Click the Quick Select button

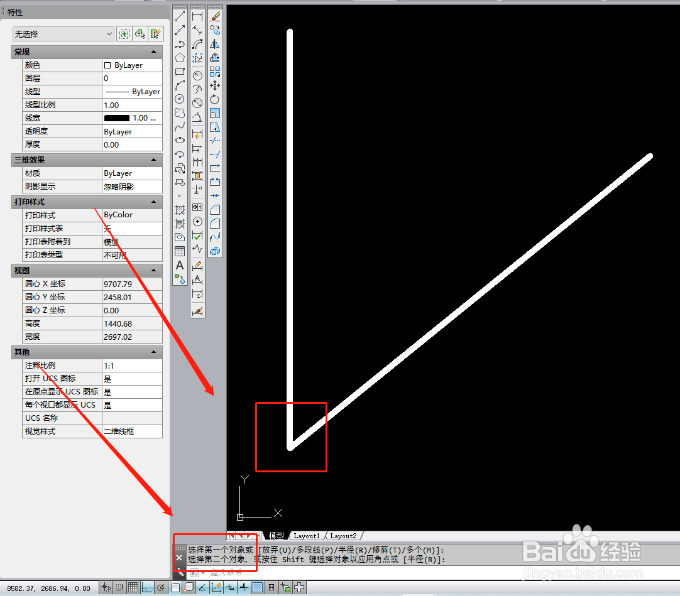click(155, 34)
